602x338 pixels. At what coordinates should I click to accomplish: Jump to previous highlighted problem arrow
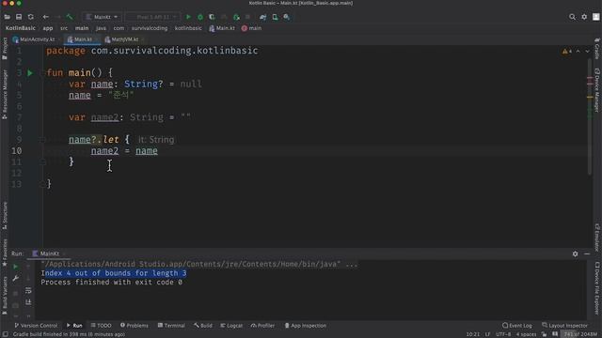(x=578, y=51)
